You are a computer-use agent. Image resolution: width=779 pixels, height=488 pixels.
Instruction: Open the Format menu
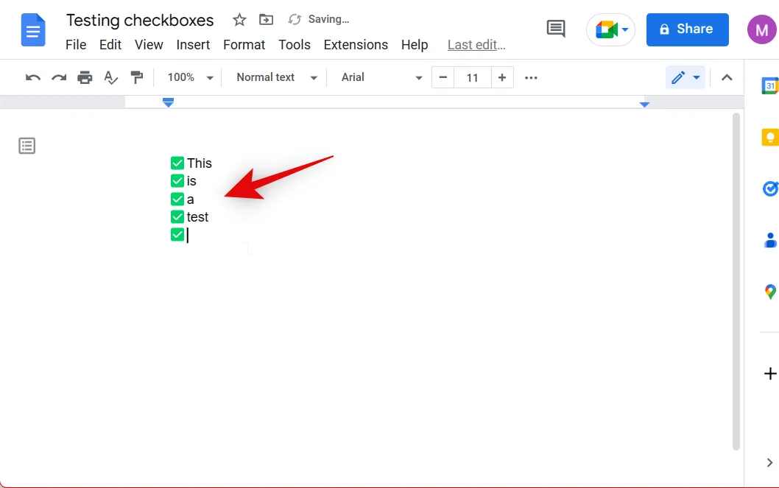[x=244, y=45]
